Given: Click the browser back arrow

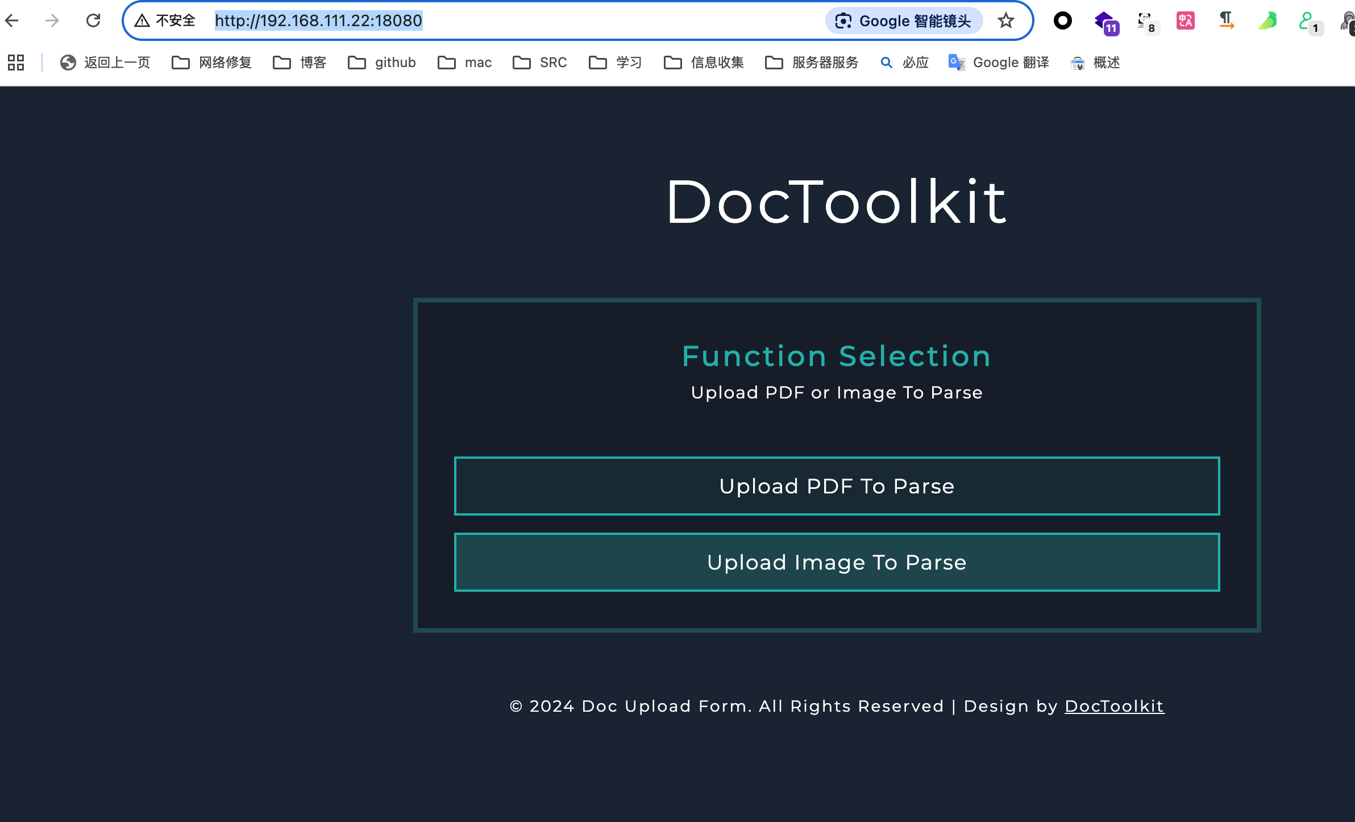Looking at the screenshot, I should (13, 21).
